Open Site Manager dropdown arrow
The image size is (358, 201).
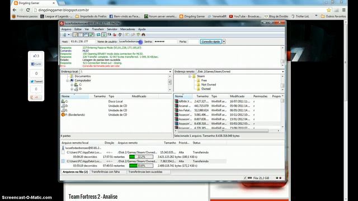pos(69,35)
